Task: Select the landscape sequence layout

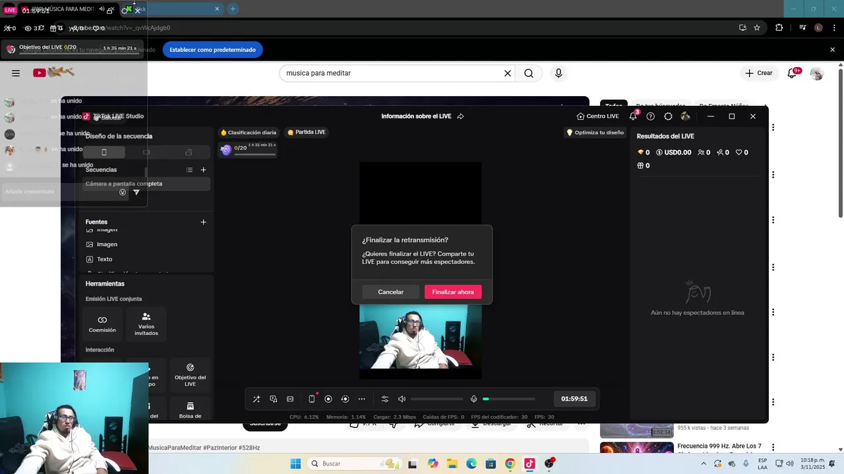Action: (146, 152)
